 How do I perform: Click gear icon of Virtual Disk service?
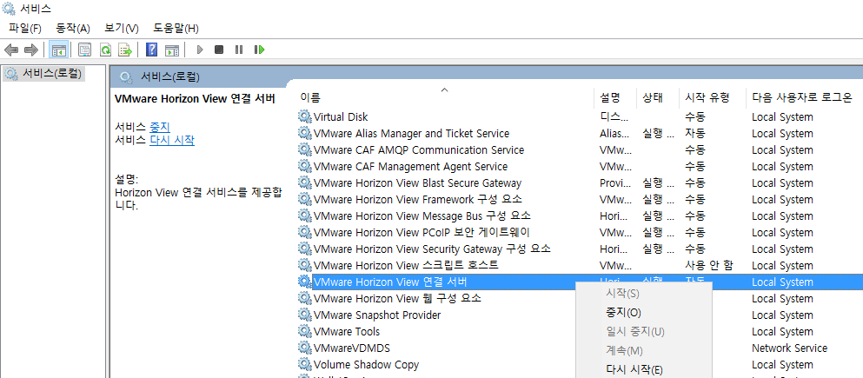[304, 116]
